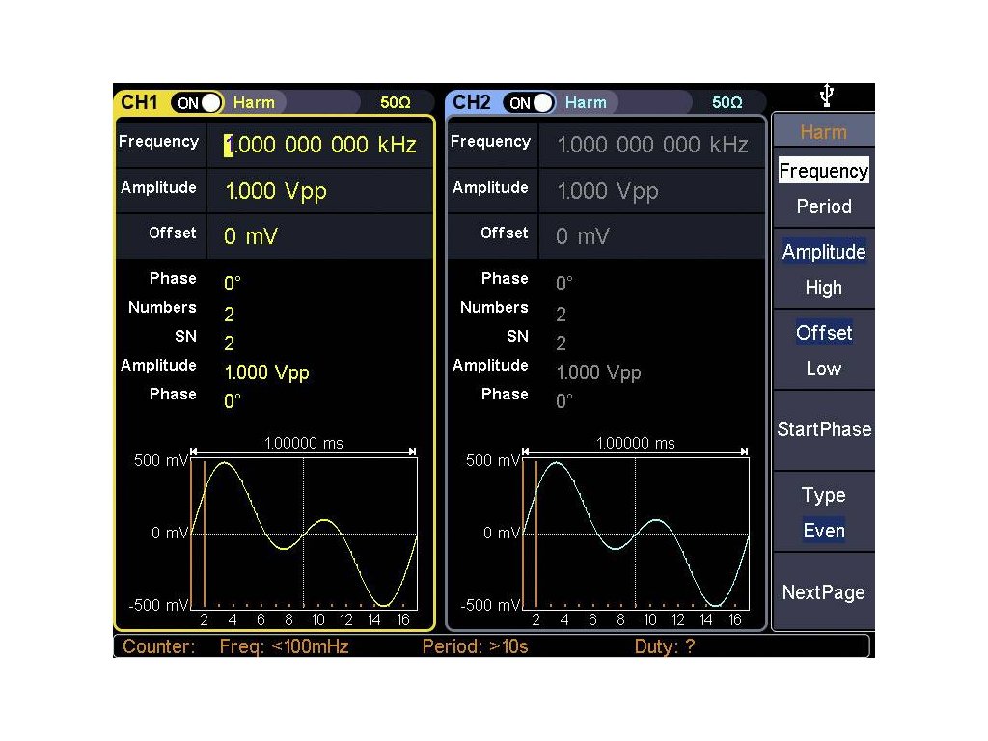The image size is (988, 741).
Task: Click the USB status icon
Action: (x=826, y=96)
